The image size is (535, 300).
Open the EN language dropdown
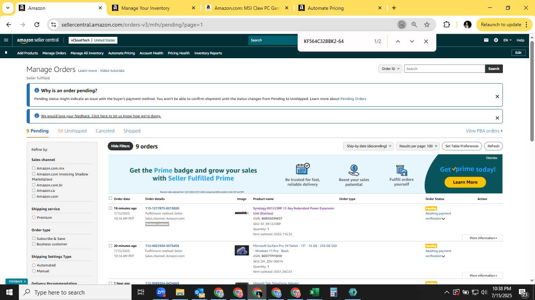tap(507, 40)
